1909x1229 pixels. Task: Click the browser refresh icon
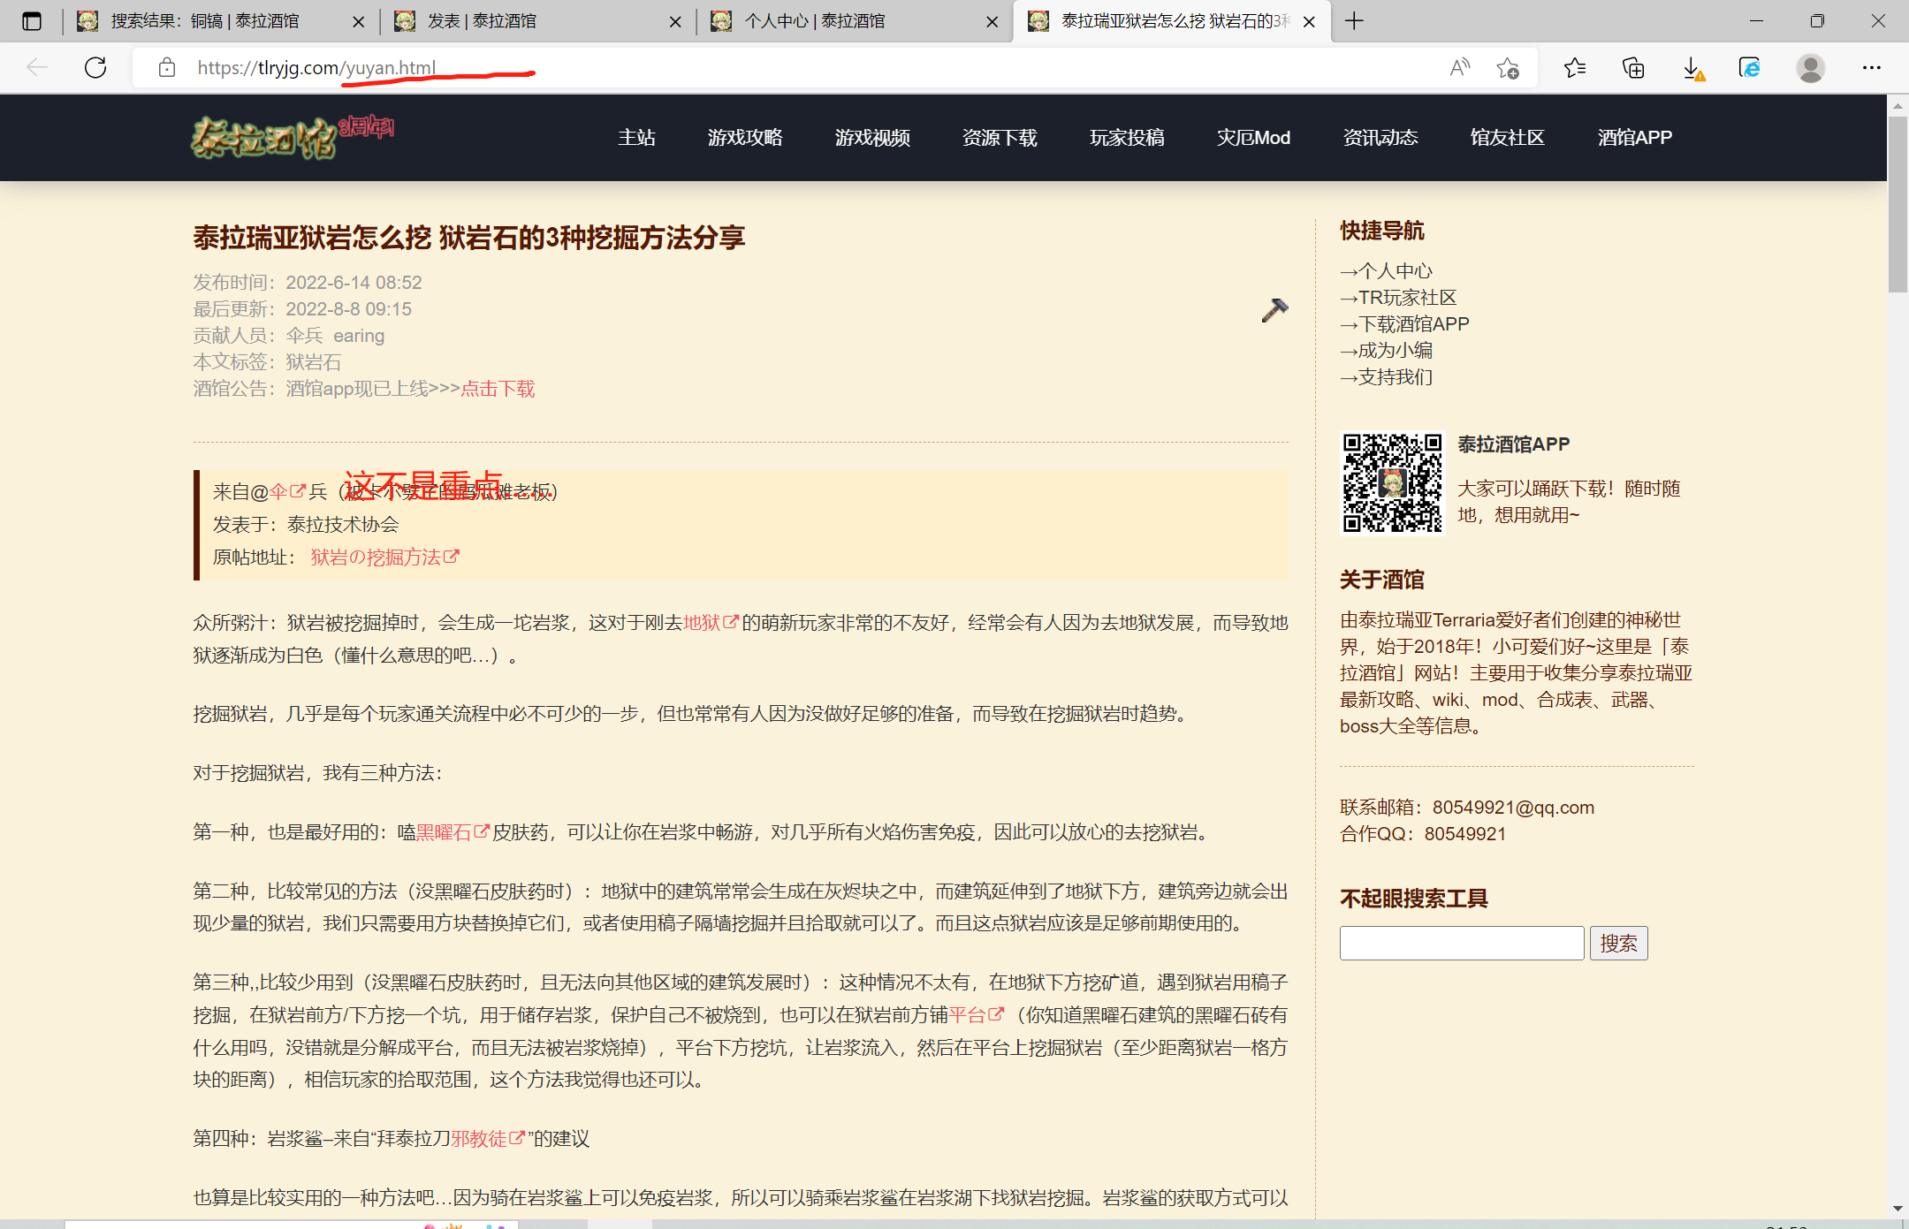pyautogui.click(x=95, y=68)
